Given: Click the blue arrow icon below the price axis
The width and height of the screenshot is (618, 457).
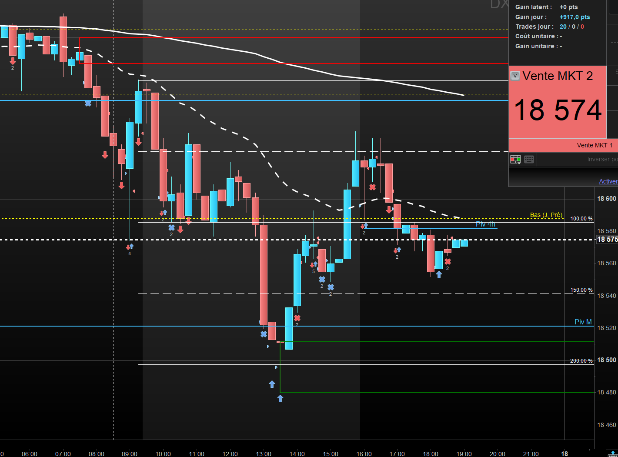Looking at the screenshot, I should tap(612, 454).
